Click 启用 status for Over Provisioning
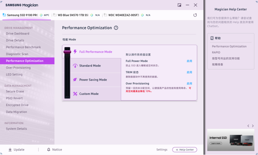Viewport: 258px width, 155px height. 189,84
